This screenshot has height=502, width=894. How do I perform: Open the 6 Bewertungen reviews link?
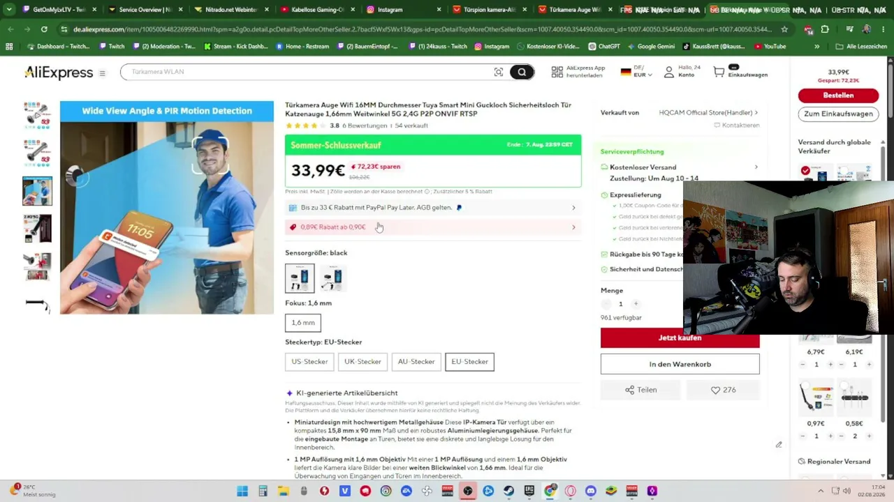365,125
